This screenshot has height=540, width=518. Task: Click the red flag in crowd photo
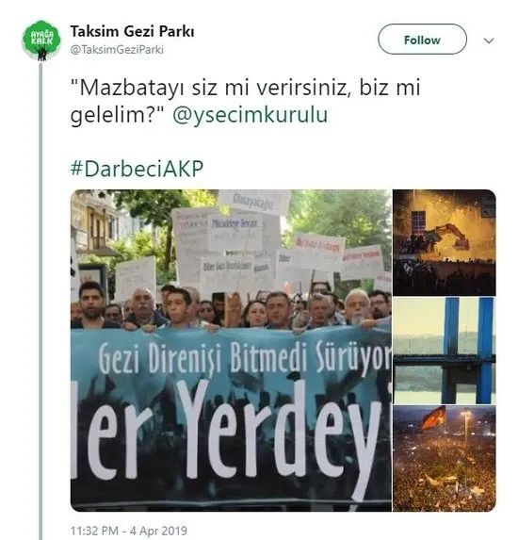433,417
